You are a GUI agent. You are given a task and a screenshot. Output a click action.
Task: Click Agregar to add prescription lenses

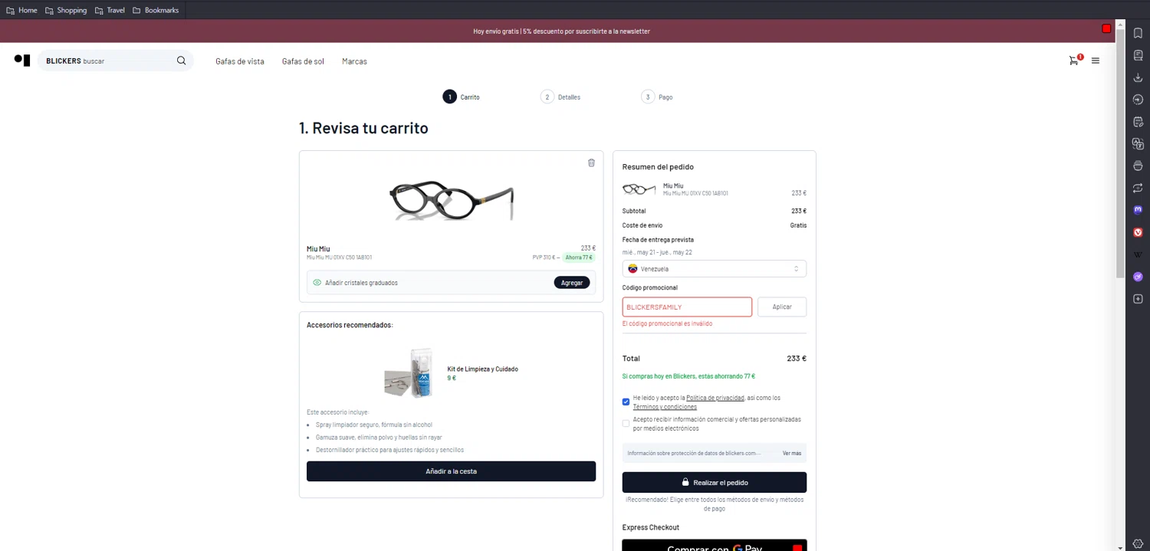click(572, 283)
